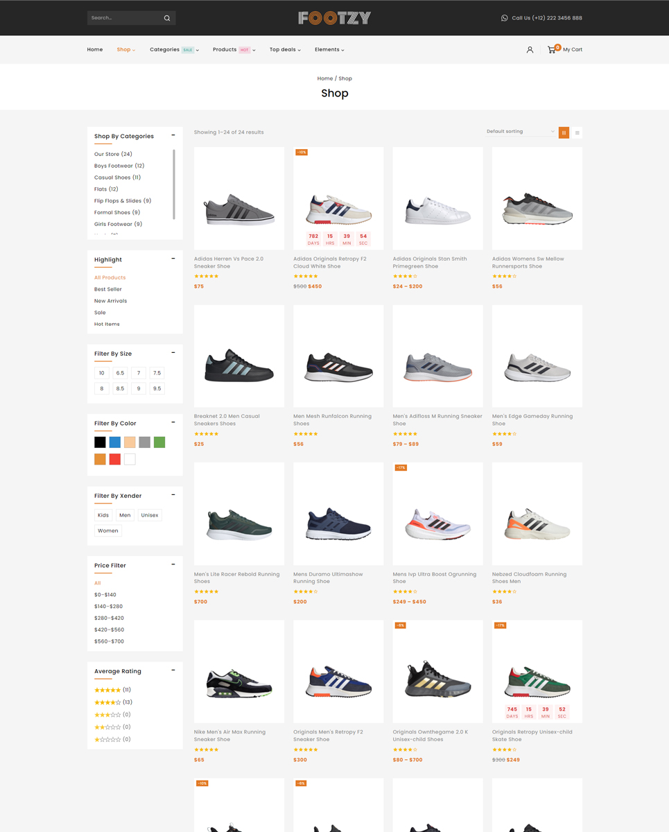Open the Elements menu
This screenshot has height=832, width=669.
pos(329,50)
